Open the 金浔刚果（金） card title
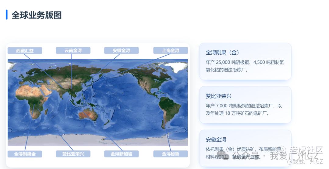This screenshot has height=169, width=329. [222, 53]
